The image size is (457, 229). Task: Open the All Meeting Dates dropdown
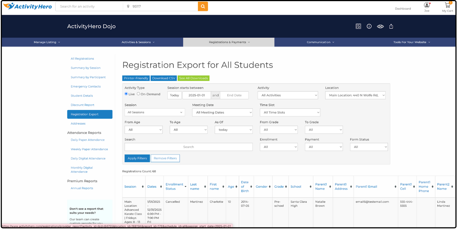click(223, 112)
